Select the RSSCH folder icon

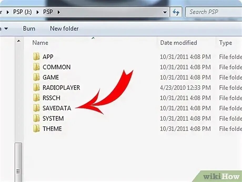(36, 98)
